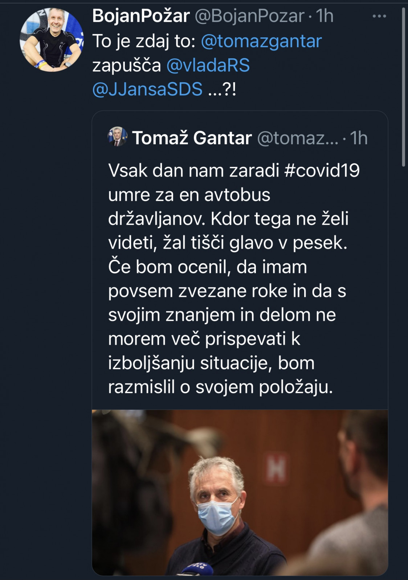This screenshot has height=580, width=408.
Task: Visit the @vladaRS mention
Action: coord(208,65)
